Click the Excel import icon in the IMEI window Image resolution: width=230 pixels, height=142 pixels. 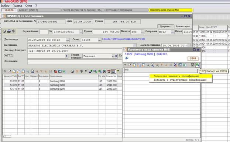[x=197, y=65]
